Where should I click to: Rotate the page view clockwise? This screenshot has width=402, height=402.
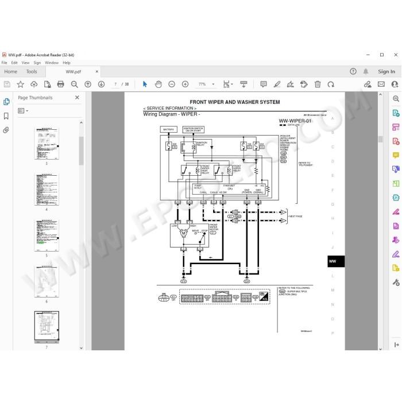click(x=331, y=84)
